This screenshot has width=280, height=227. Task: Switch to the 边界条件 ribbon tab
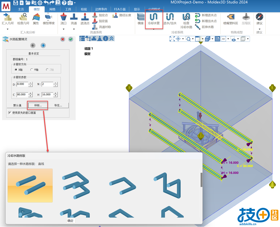(x=101, y=9)
